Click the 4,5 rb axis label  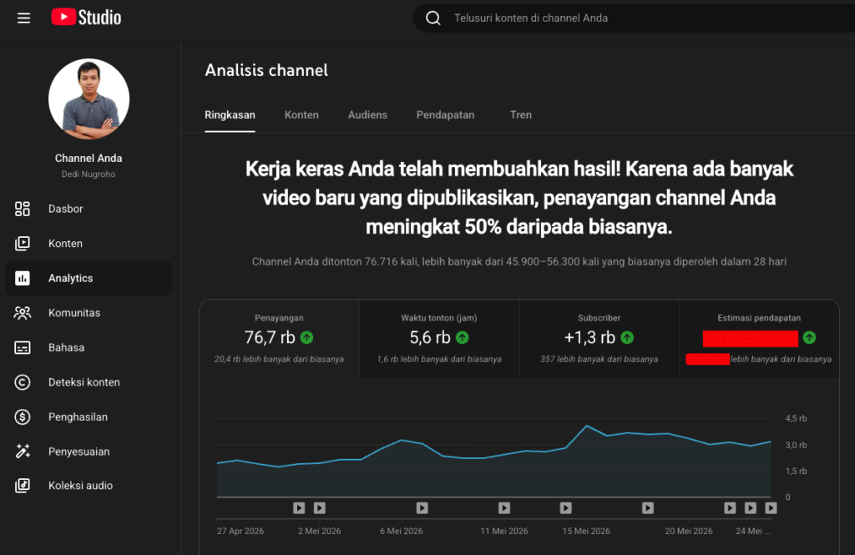click(796, 418)
